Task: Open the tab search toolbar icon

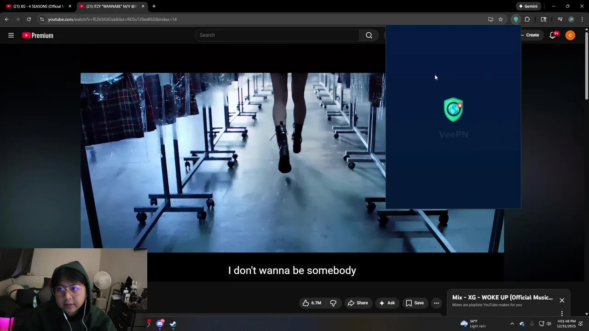Action: click(543, 19)
